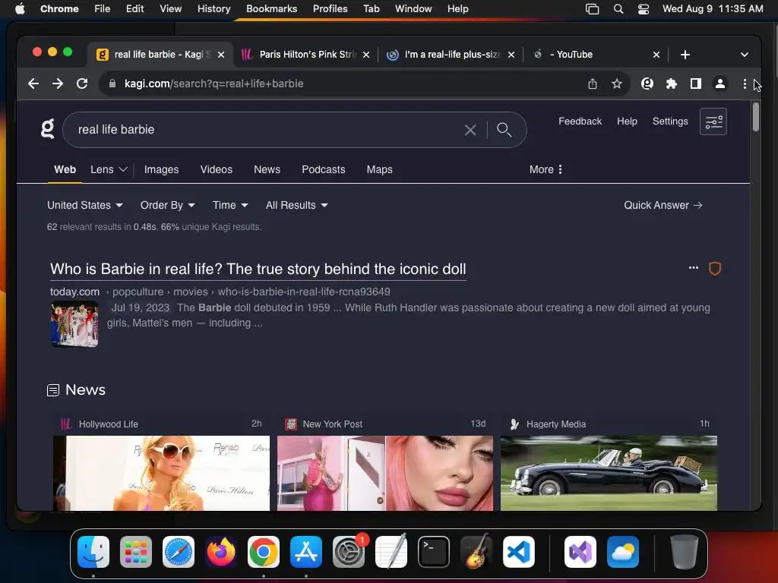Click the share icon in address bar

point(593,84)
